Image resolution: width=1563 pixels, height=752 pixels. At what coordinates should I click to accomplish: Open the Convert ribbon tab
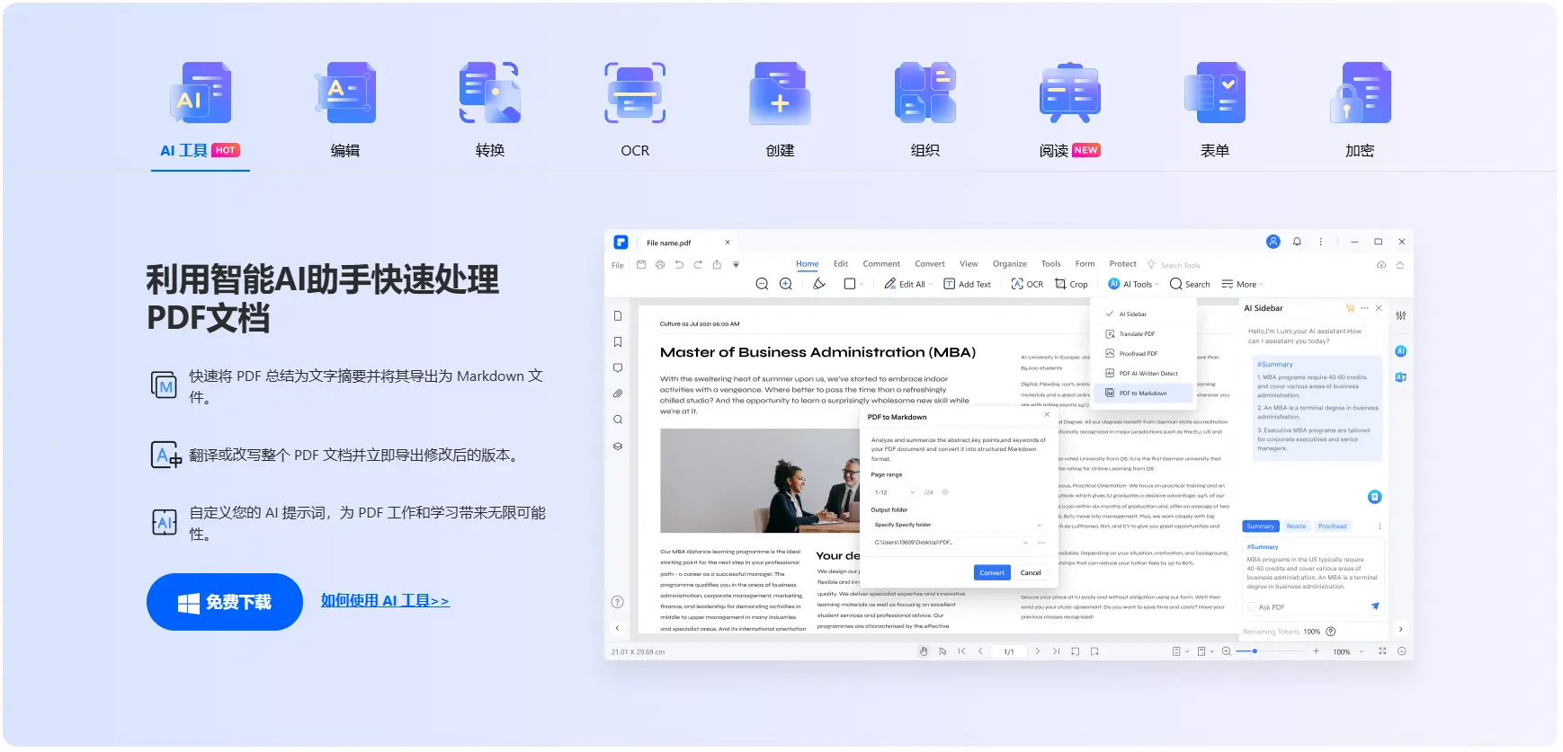[x=930, y=264]
